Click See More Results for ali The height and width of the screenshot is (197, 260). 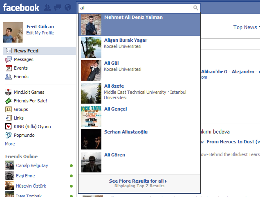138,181
